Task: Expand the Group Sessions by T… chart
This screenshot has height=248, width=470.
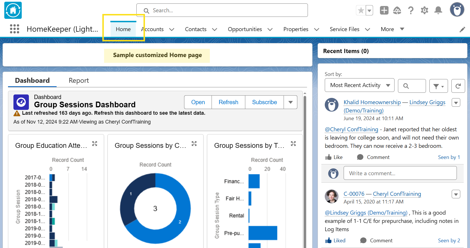Action: 293,144
